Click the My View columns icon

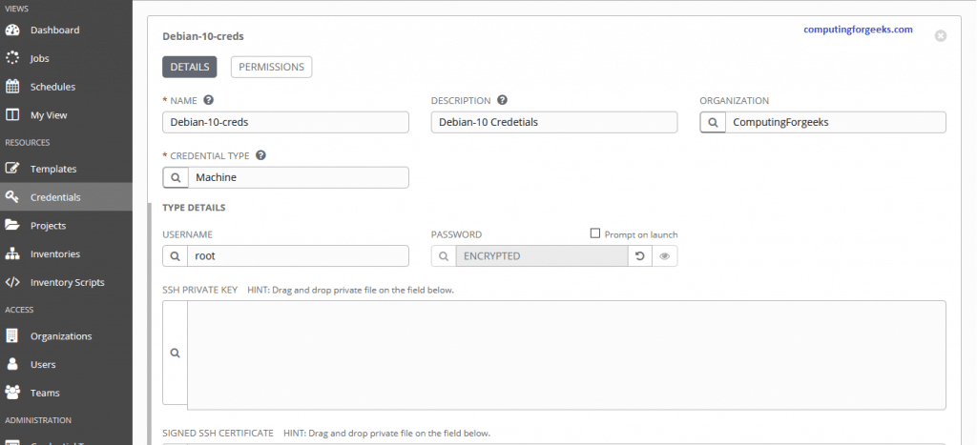click(x=12, y=115)
